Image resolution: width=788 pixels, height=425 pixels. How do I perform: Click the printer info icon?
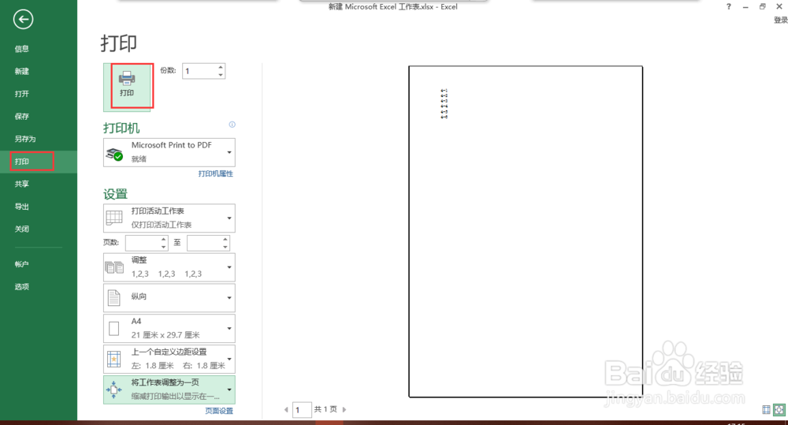click(x=232, y=125)
